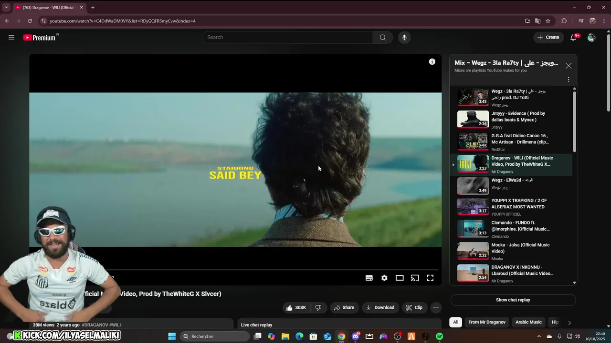The image size is (611, 343).
Task: Open tab search dropdown arrow
Action: pos(6,7)
